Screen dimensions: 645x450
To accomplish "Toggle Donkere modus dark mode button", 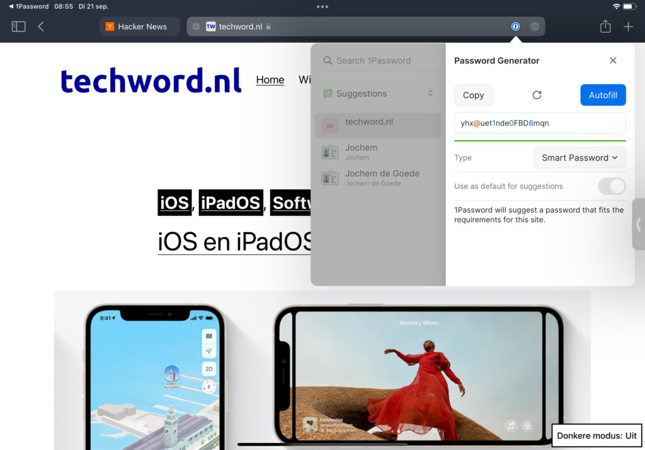I will tap(596, 436).
